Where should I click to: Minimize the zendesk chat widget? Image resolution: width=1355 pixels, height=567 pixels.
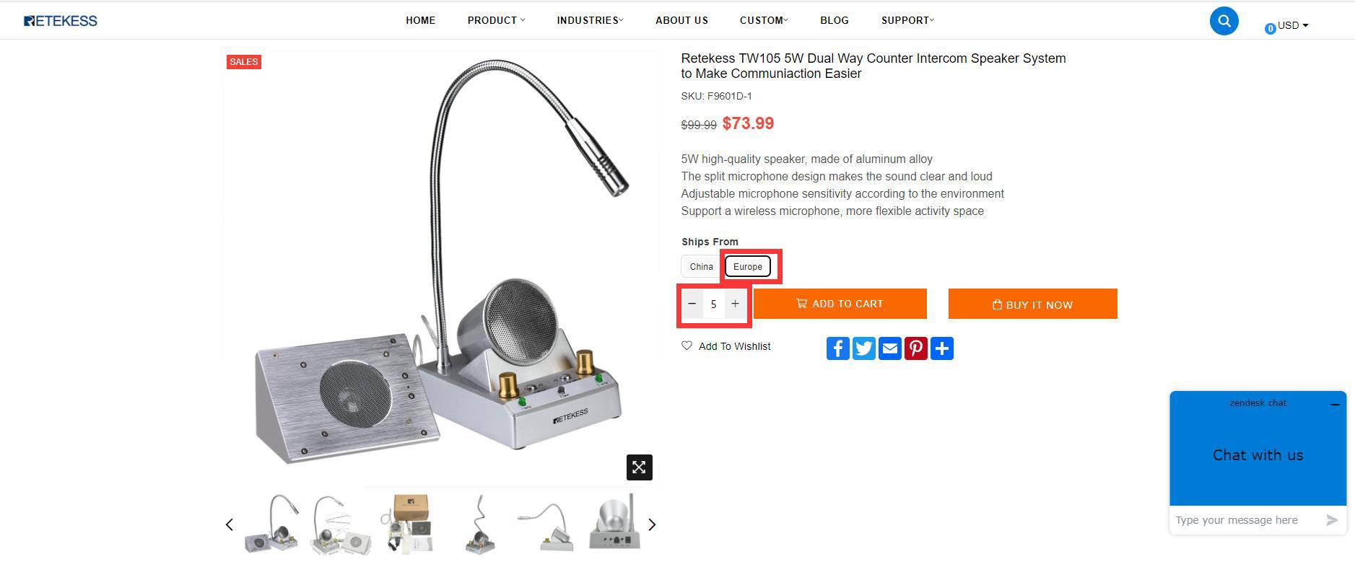click(x=1335, y=405)
